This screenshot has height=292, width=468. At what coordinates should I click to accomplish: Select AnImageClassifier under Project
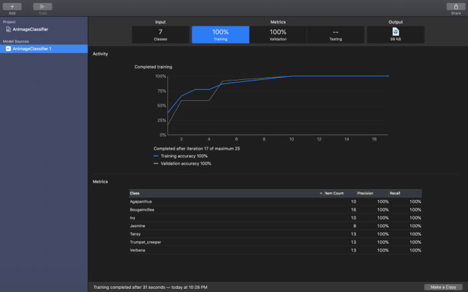[x=30, y=29]
